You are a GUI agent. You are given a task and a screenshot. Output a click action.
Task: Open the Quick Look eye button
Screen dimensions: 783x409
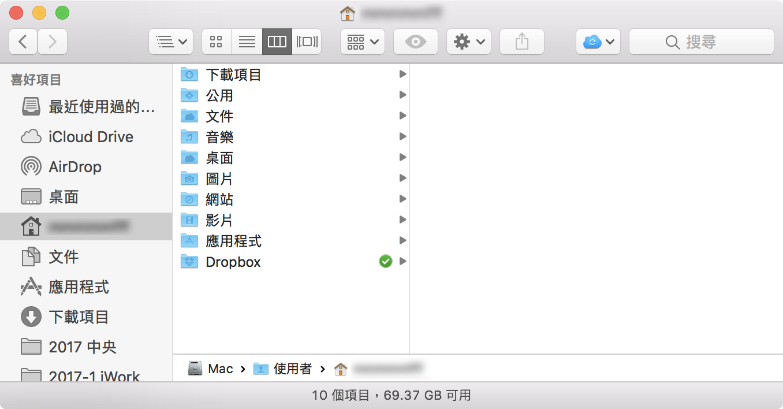(x=415, y=42)
